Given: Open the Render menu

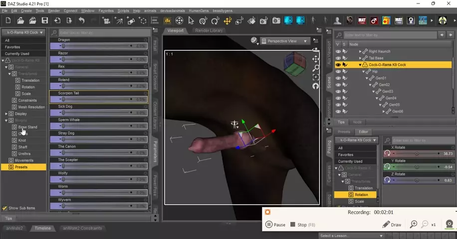Looking at the screenshot, I should coord(54,10).
